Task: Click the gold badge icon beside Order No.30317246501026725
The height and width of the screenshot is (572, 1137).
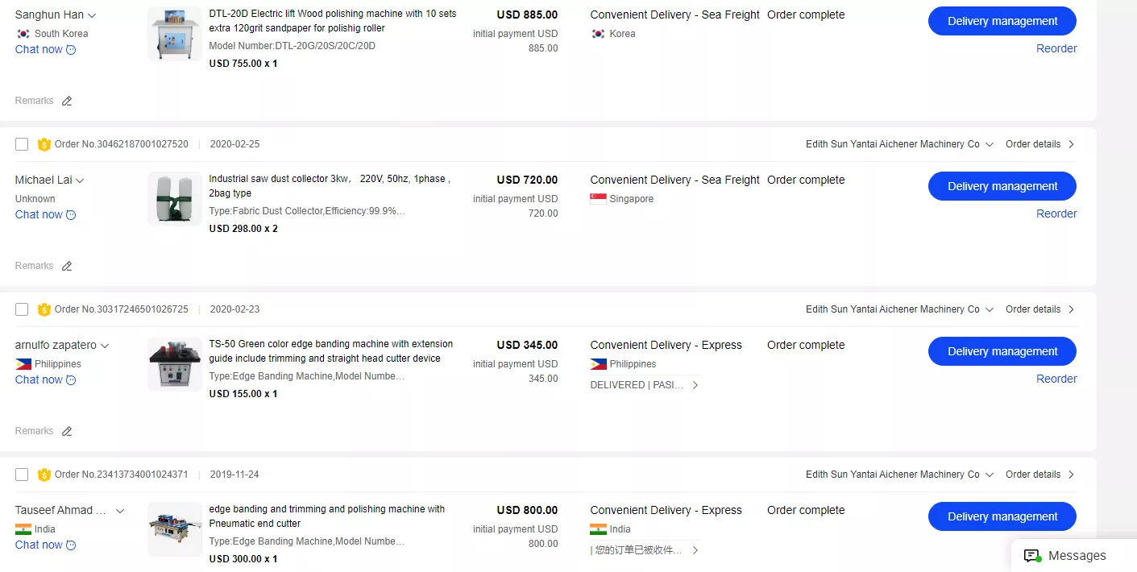Action: pyautogui.click(x=44, y=310)
